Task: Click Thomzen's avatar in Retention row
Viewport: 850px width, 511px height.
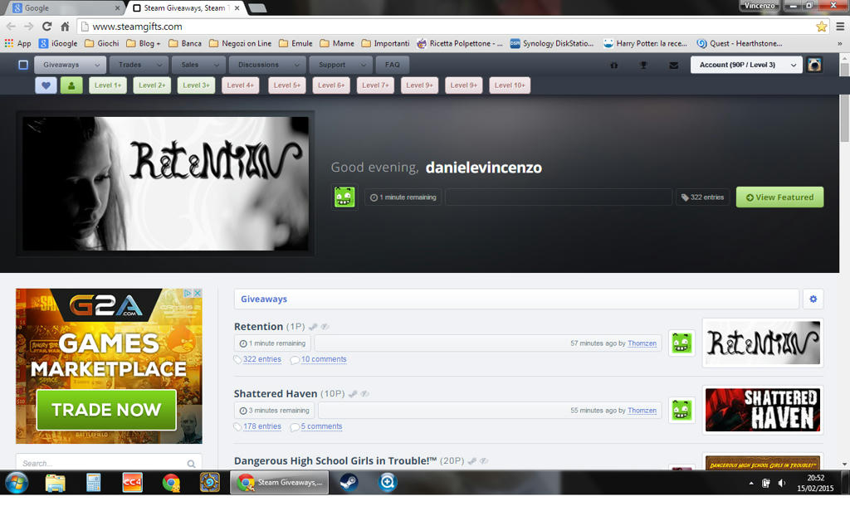Action: click(681, 343)
